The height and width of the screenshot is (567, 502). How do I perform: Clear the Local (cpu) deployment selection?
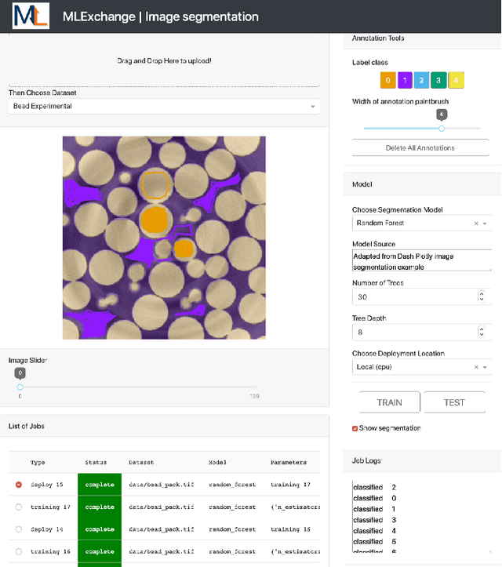475,367
